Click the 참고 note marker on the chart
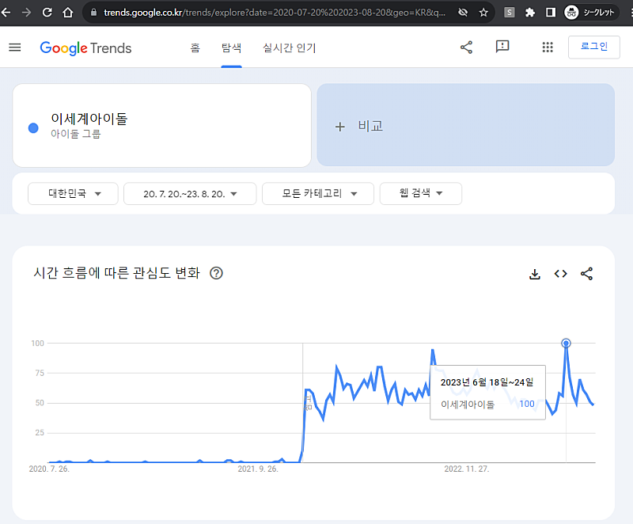This screenshot has width=633, height=524. pos(309,402)
